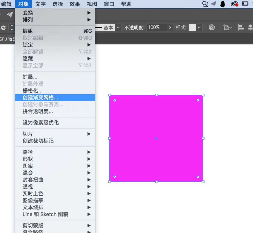This screenshot has height=233, width=253.
Task: Open the search icon in the menu bar
Action: click(205, 4)
